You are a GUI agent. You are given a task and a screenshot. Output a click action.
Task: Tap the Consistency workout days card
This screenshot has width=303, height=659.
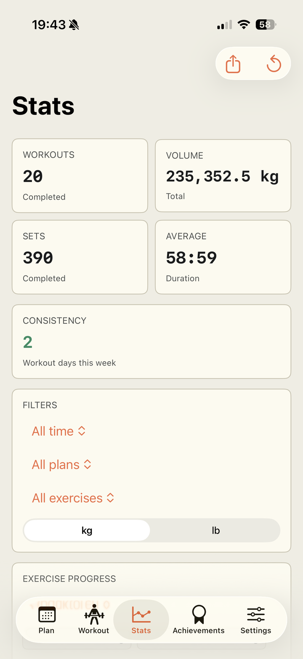[x=151, y=342]
